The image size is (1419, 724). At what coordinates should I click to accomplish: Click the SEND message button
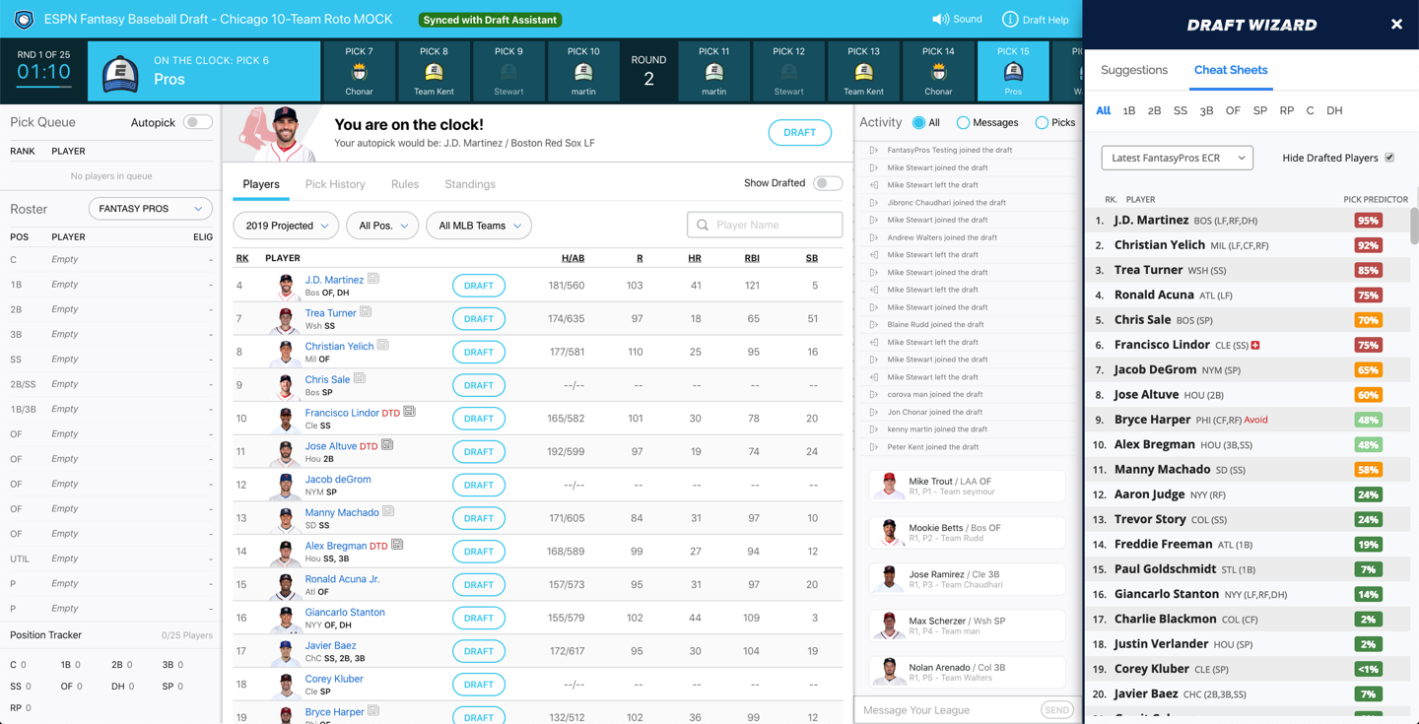tap(1057, 710)
